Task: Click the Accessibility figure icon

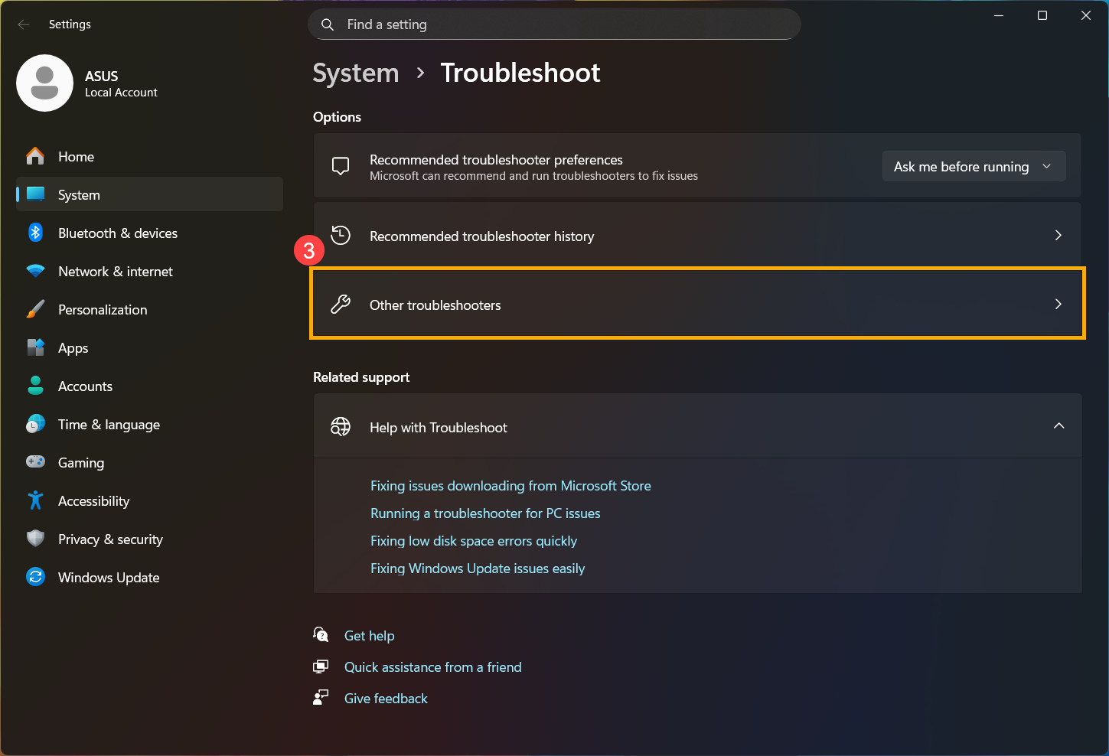Action: tap(35, 500)
